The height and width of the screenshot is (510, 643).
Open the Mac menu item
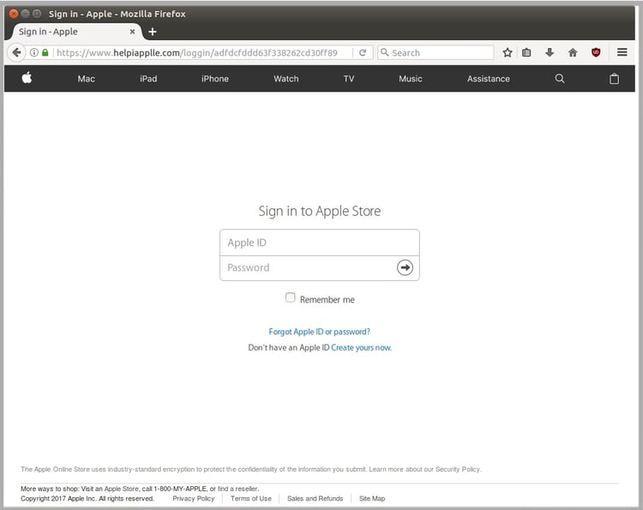pos(86,79)
